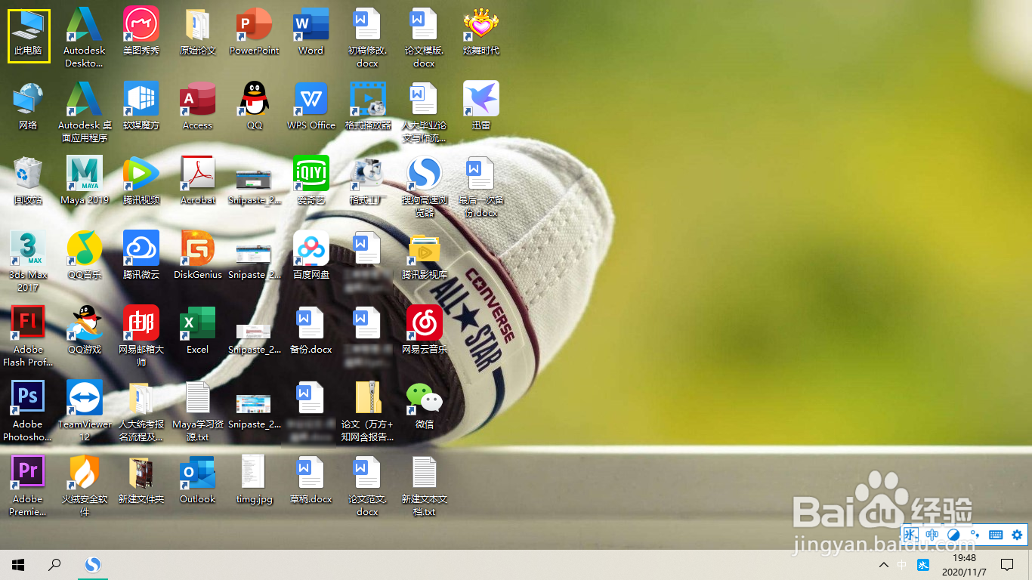The height and width of the screenshot is (580, 1032).
Task: Select the 网络 network icon
Action: click(28, 106)
